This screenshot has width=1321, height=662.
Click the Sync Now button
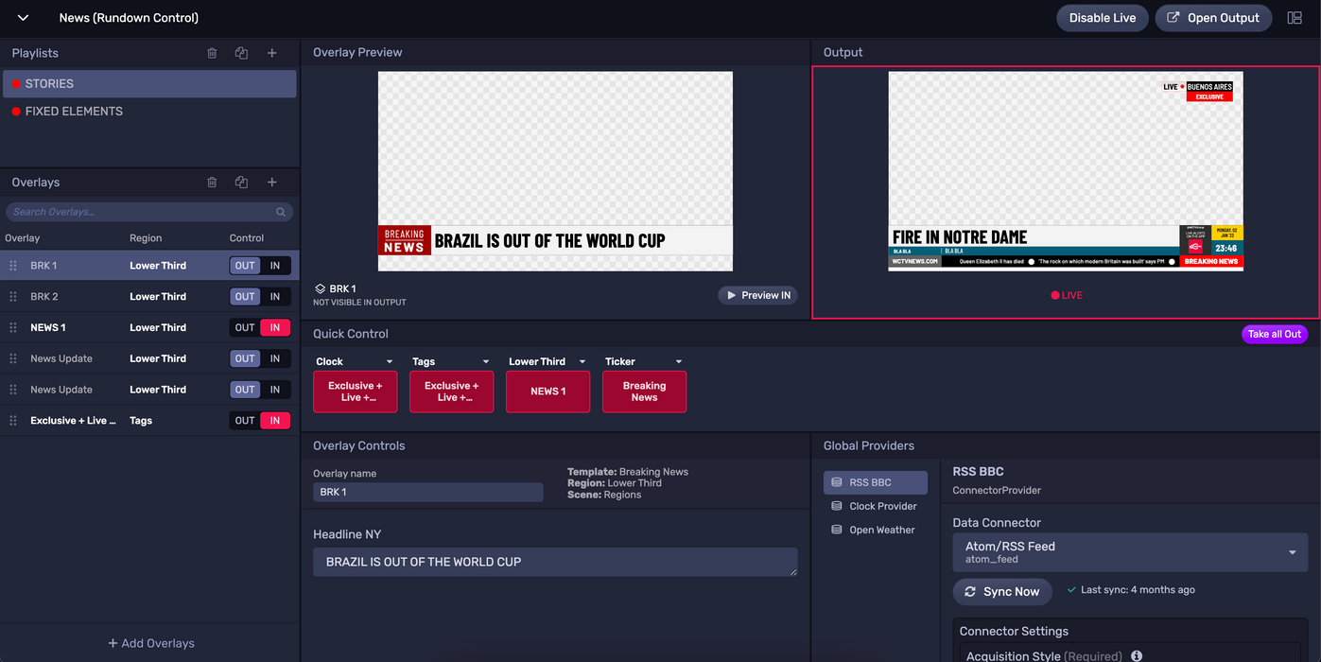pyautogui.click(x=1001, y=592)
